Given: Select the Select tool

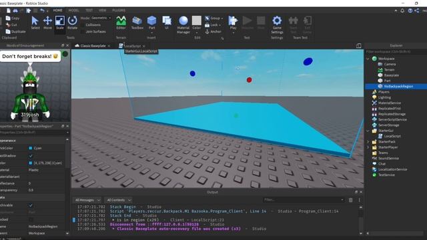Looking at the screenshot, I should click(35, 23).
